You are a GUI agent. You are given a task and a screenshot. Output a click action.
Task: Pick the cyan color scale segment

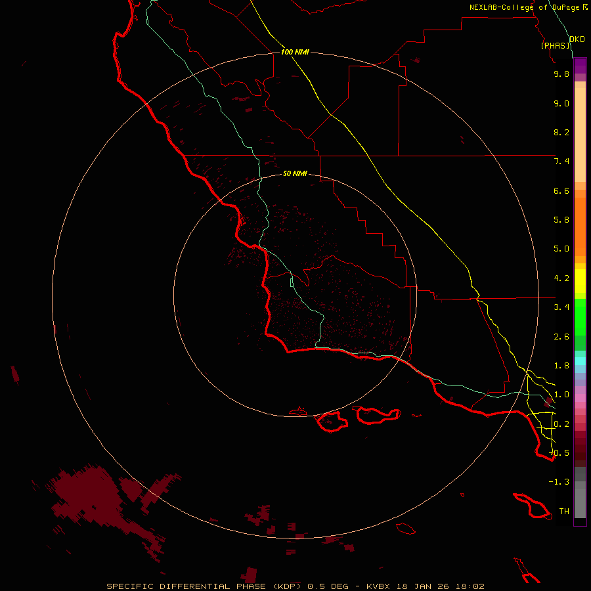tap(580, 361)
